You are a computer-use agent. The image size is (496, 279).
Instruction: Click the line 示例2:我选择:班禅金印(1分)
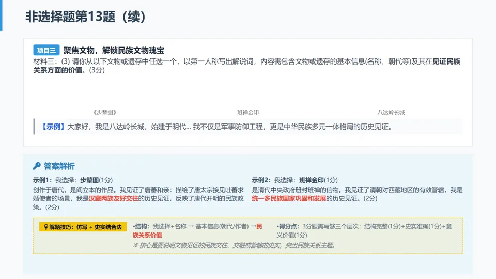(295, 180)
